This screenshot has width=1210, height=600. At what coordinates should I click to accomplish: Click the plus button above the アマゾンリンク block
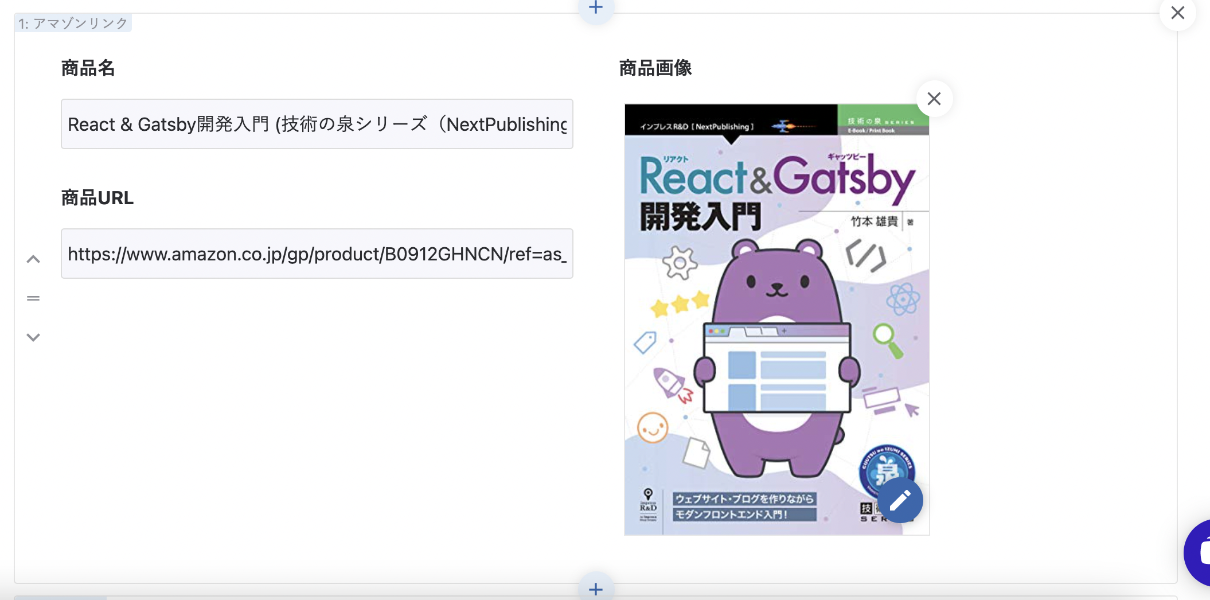coord(596,8)
